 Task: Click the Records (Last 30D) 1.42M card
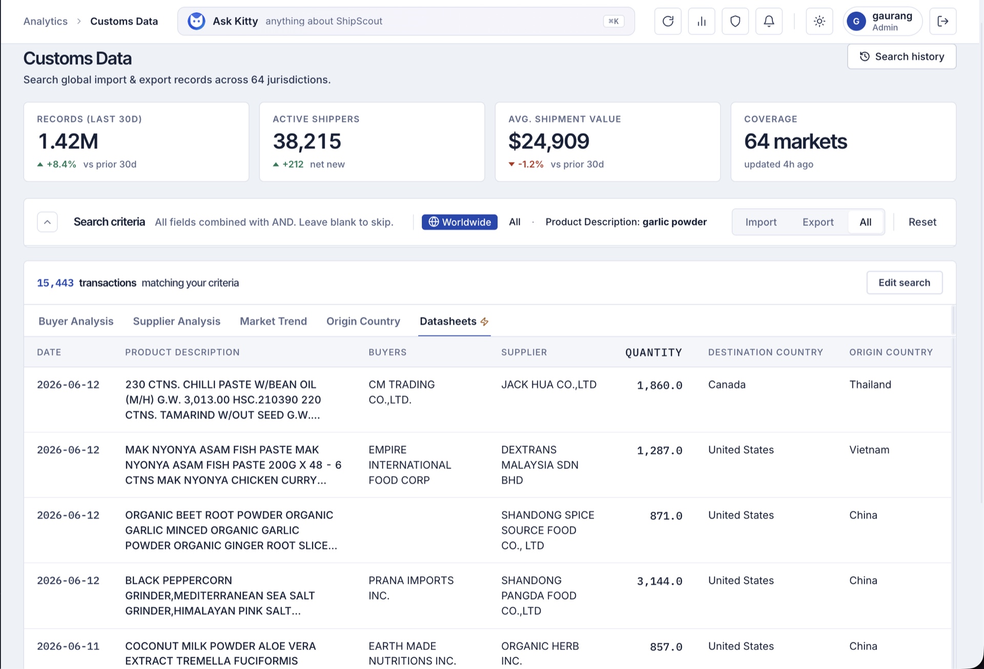click(x=136, y=142)
